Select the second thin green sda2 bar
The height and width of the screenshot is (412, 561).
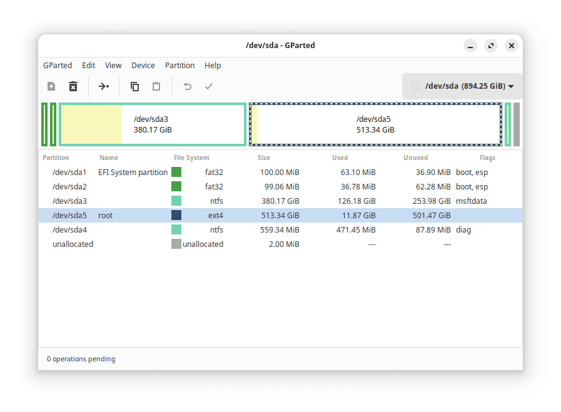(x=53, y=124)
